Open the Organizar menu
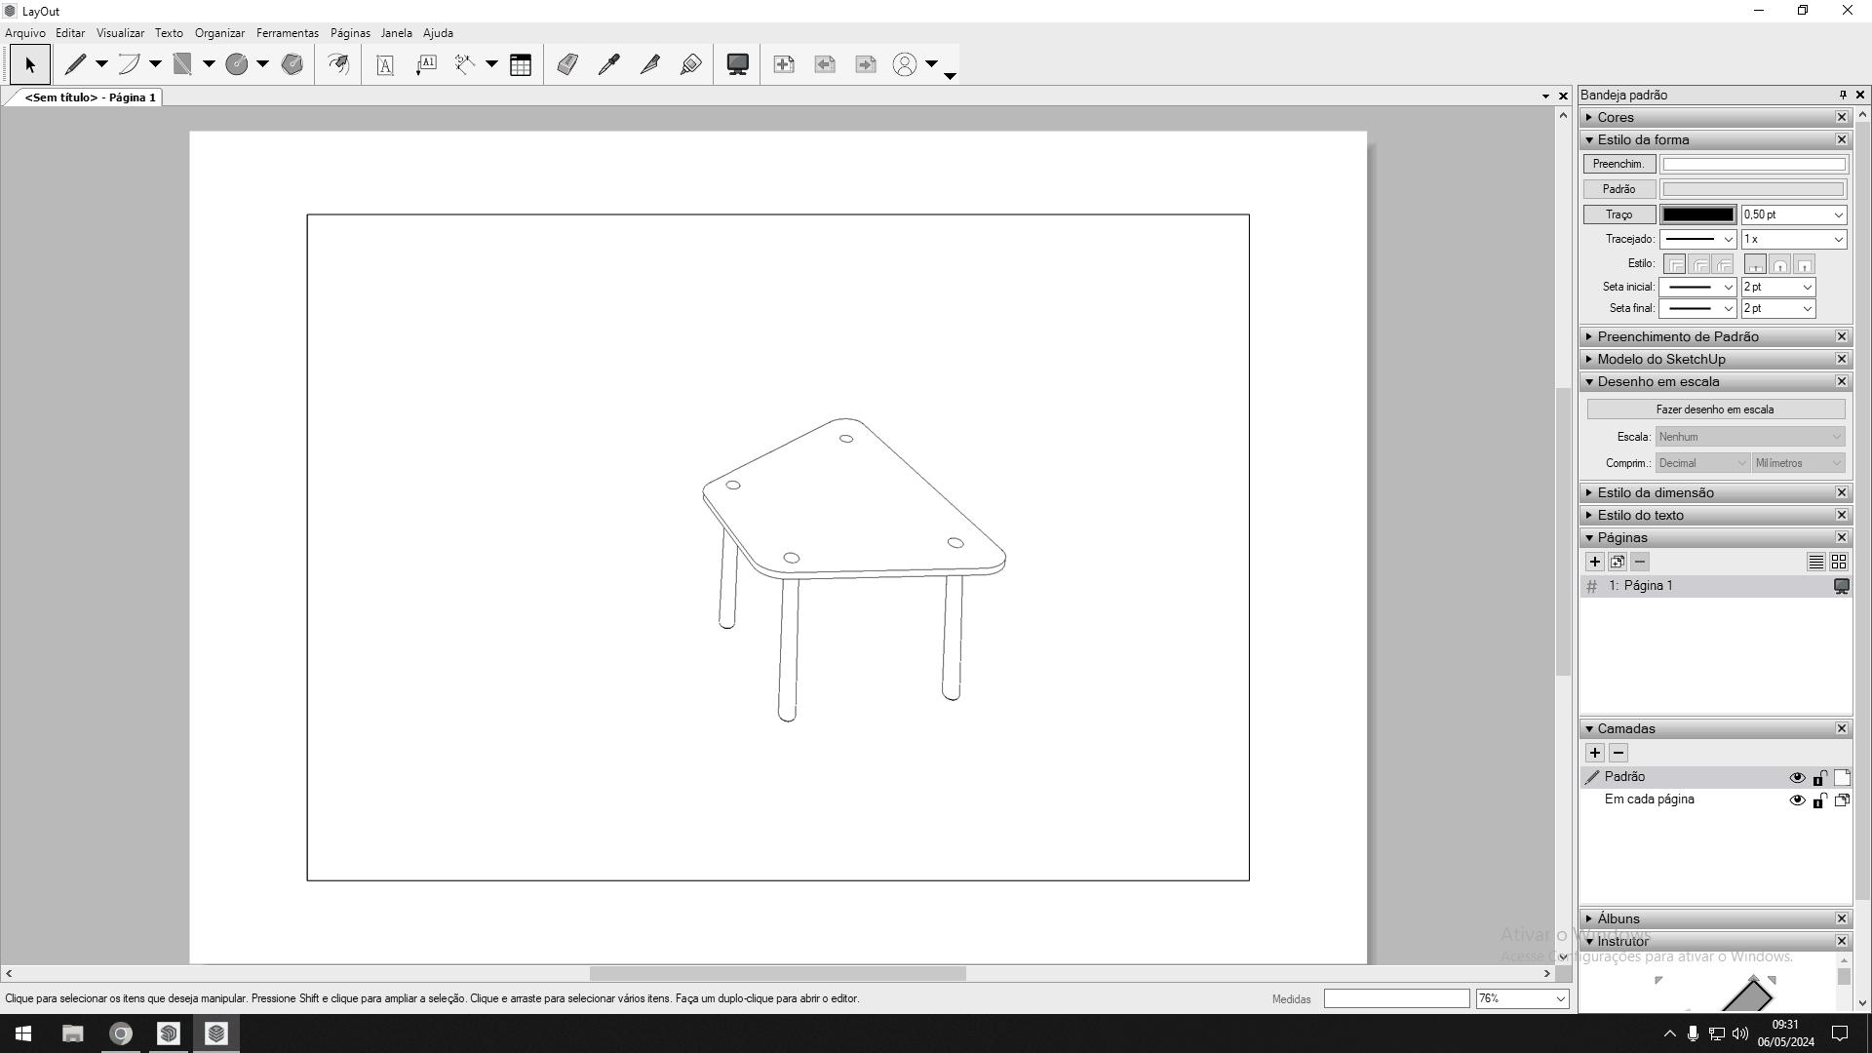 tap(219, 33)
